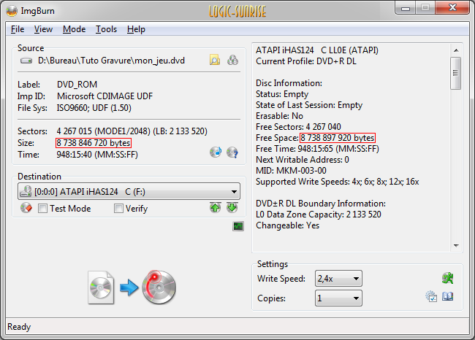This screenshot has width=475, height=340.
Task: Click the Time value 948:15:40 (MM:SS:FF)
Action: (x=97, y=155)
